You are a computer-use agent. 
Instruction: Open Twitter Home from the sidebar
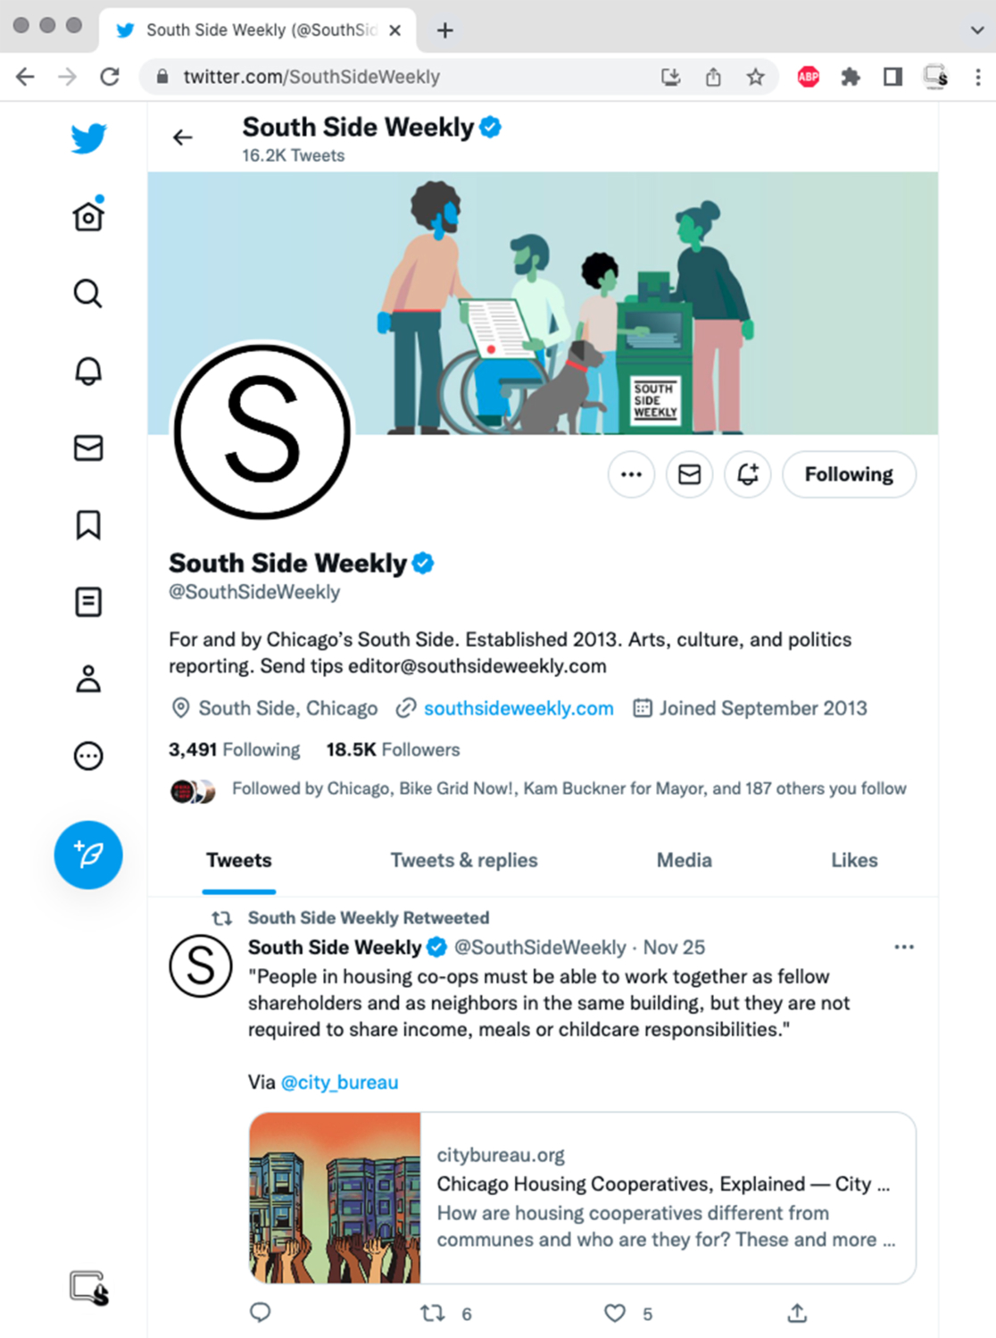click(88, 215)
